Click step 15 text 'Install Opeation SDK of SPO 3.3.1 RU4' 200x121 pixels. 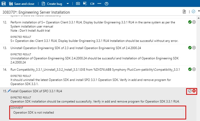(36, 91)
